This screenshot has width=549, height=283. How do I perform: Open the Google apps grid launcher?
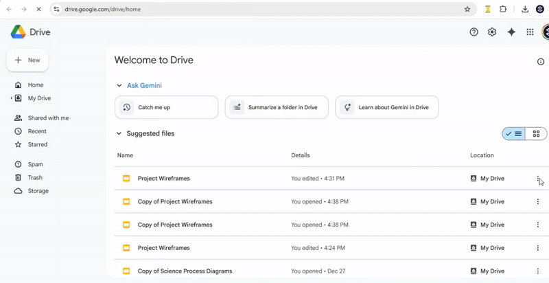coord(530,32)
